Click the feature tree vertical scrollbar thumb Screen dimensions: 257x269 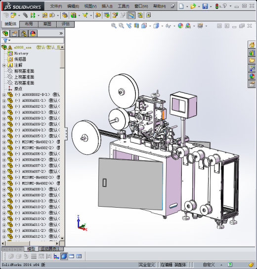tap(62, 59)
